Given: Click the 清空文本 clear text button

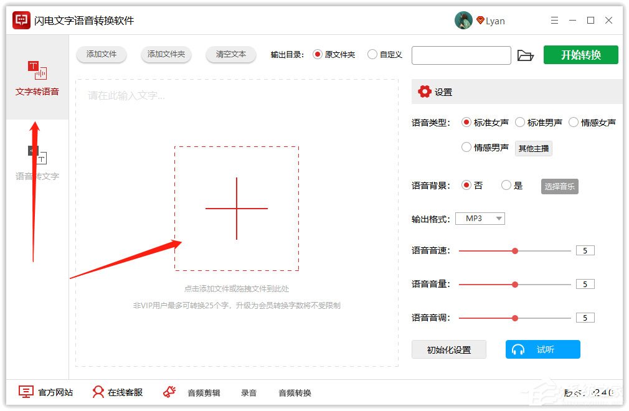Looking at the screenshot, I should (230, 55).
